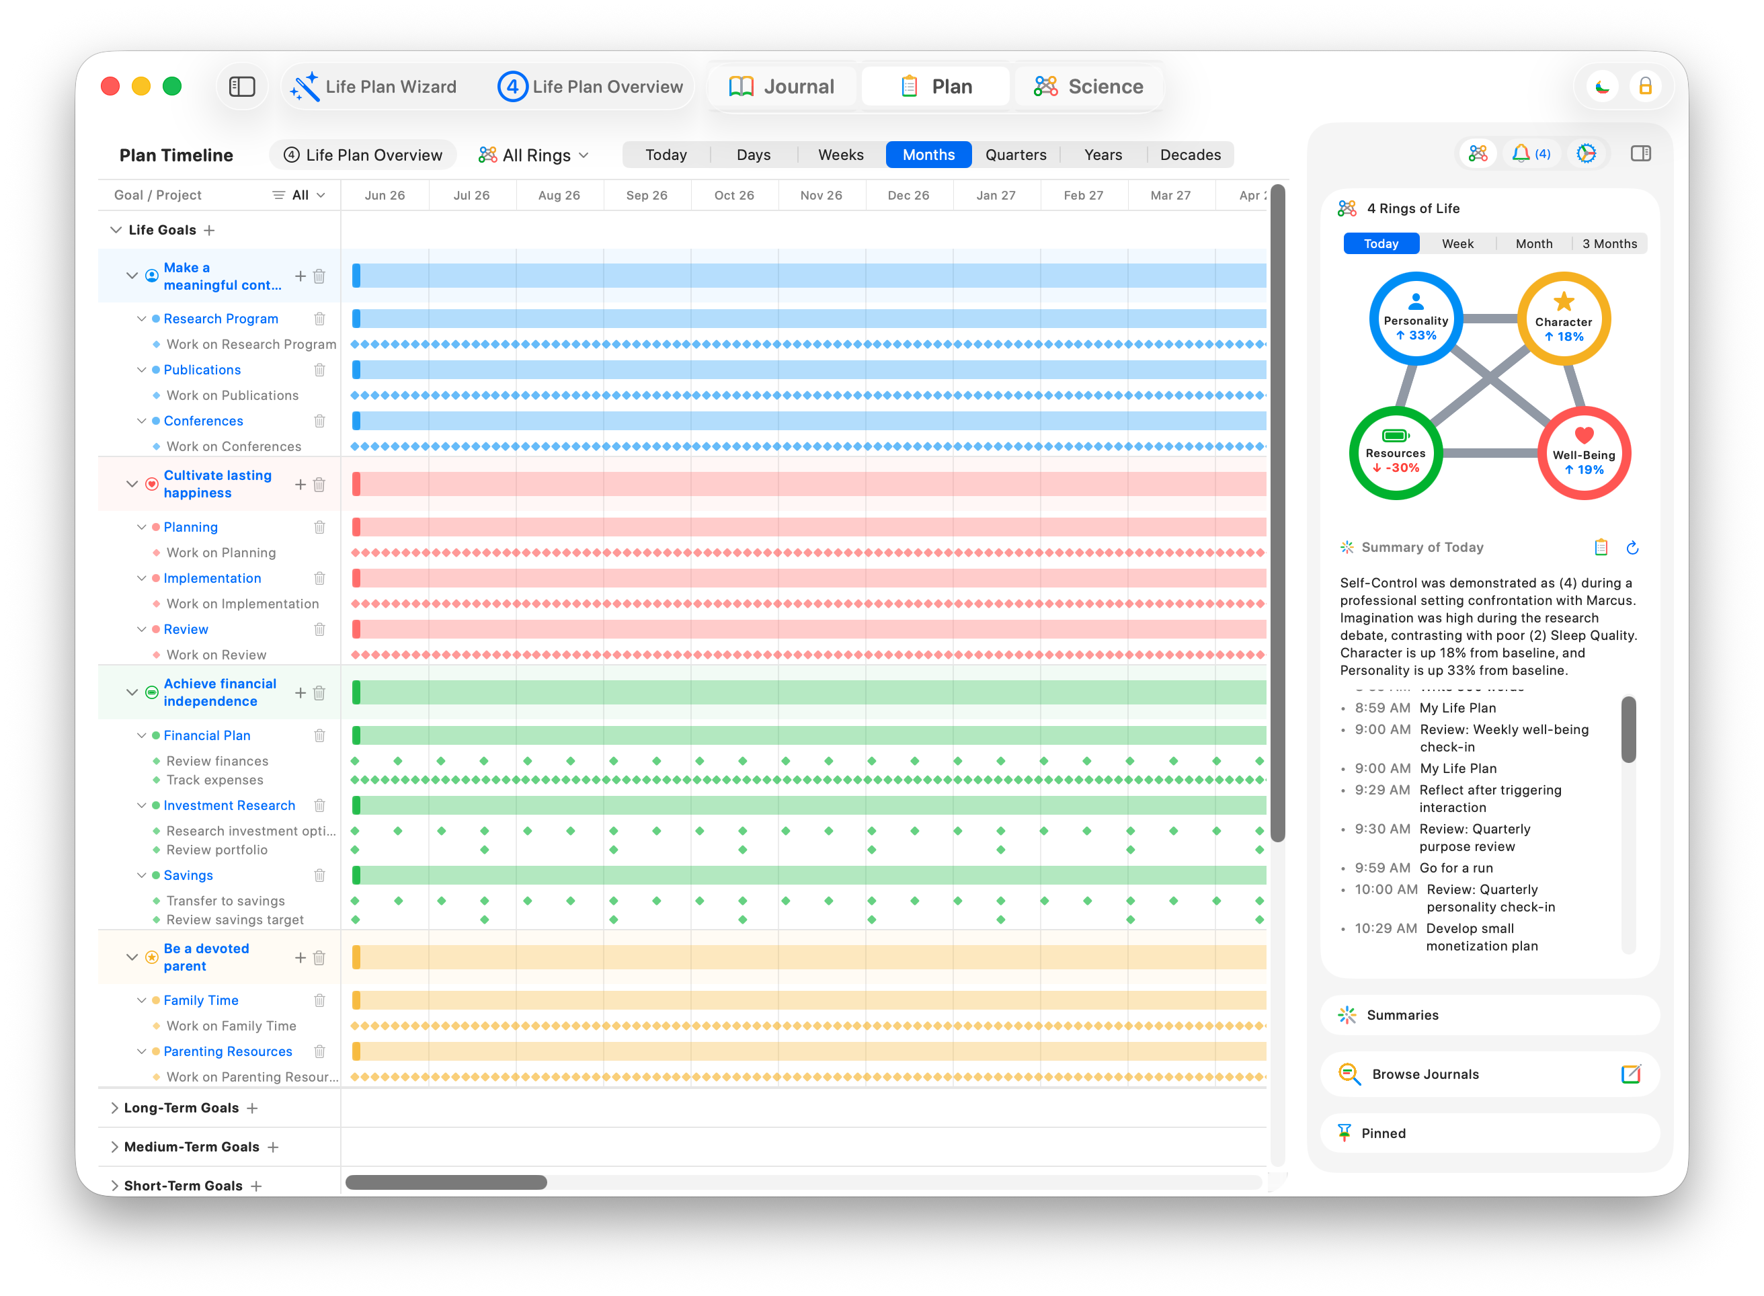1764x1296 pixels.
Task: Collapse the Research Program project
Action: [x=141, y=319]
